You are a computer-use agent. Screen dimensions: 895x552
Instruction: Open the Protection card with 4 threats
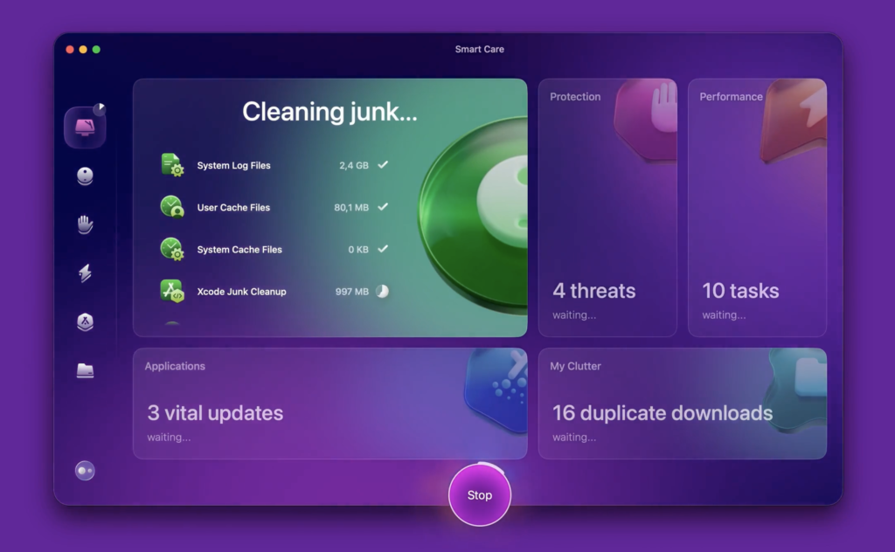(x=607, y=208)
